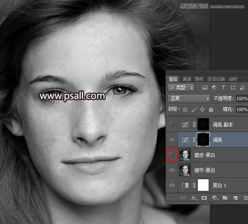Click the pixel layer filter icon
Image resolution: width=248 pixels, height=224 pixels.
204,88
